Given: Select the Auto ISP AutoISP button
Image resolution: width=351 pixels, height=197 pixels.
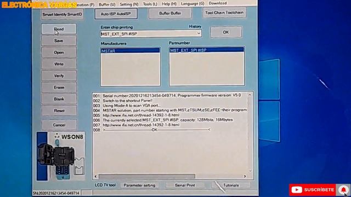Looking at the screenshot, I should pyautogui.click(x=116, y=14).
